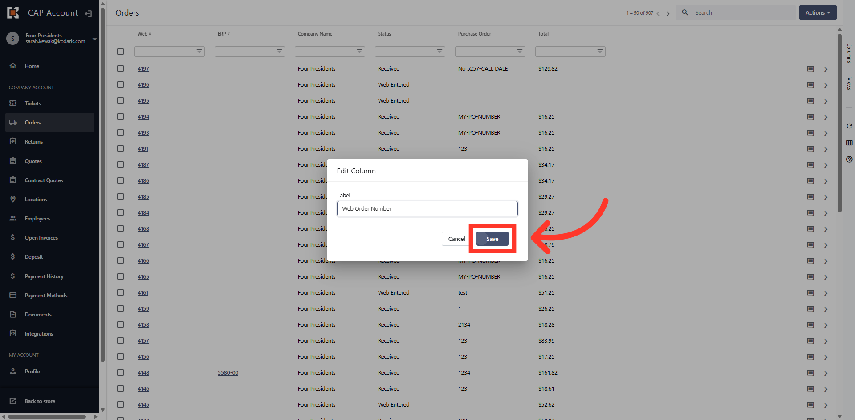Image resolution: width=855 pixels, height=420 pixels.
Task: Click the Tickets icon in sidebar
Action: (13, 103)
